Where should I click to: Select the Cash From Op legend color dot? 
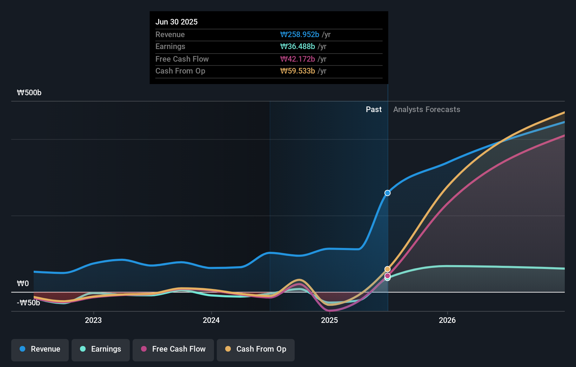pos(228,349)
